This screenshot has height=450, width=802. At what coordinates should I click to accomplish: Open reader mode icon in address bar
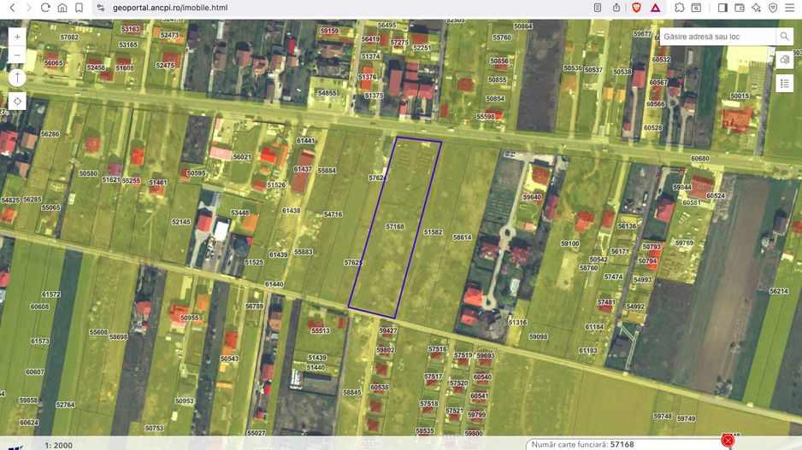pyautogui.click(x=598, y=8)
